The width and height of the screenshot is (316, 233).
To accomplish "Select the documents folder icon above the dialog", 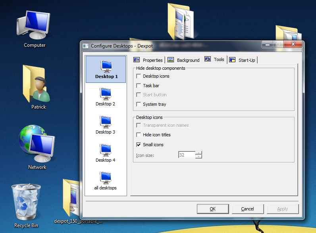I will coord(181,21).
